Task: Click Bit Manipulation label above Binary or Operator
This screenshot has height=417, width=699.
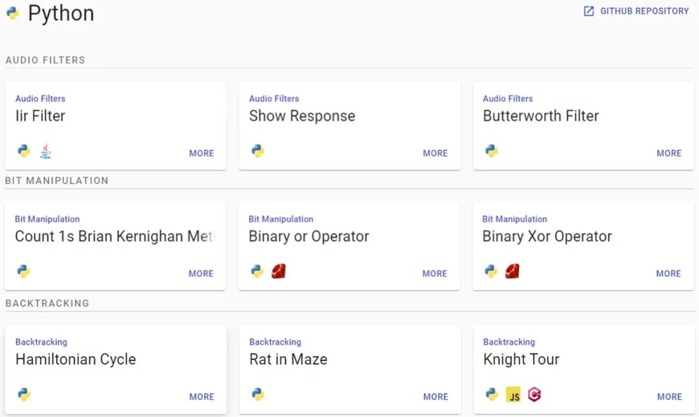Action: pyautogui.click(x=281, y=219)
